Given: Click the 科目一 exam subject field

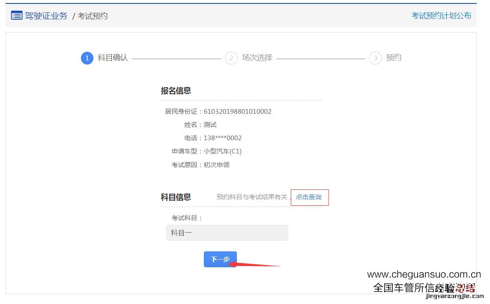Looking at the screenshot, I should (x=227, y=233).
